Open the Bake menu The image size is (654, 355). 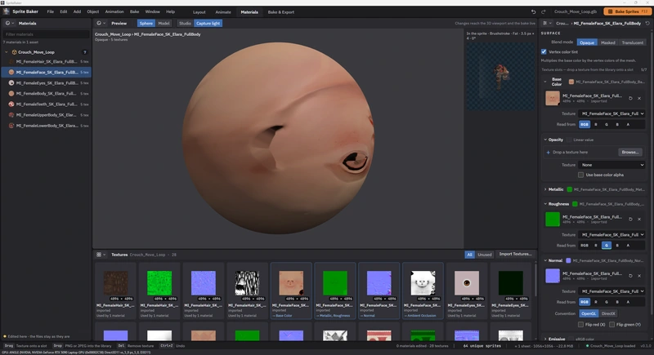point(134,11)
